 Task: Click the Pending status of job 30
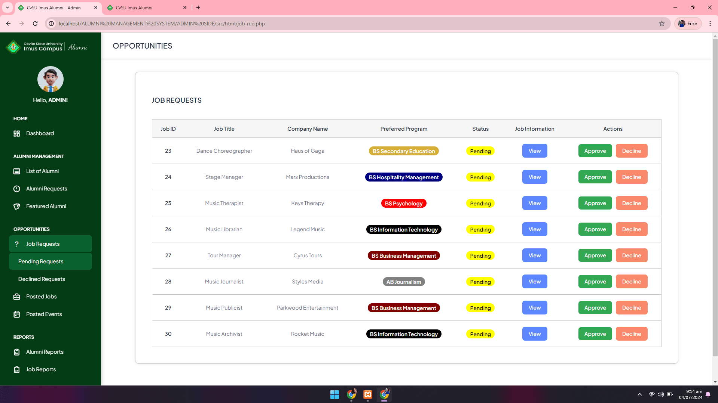[480, 334]
